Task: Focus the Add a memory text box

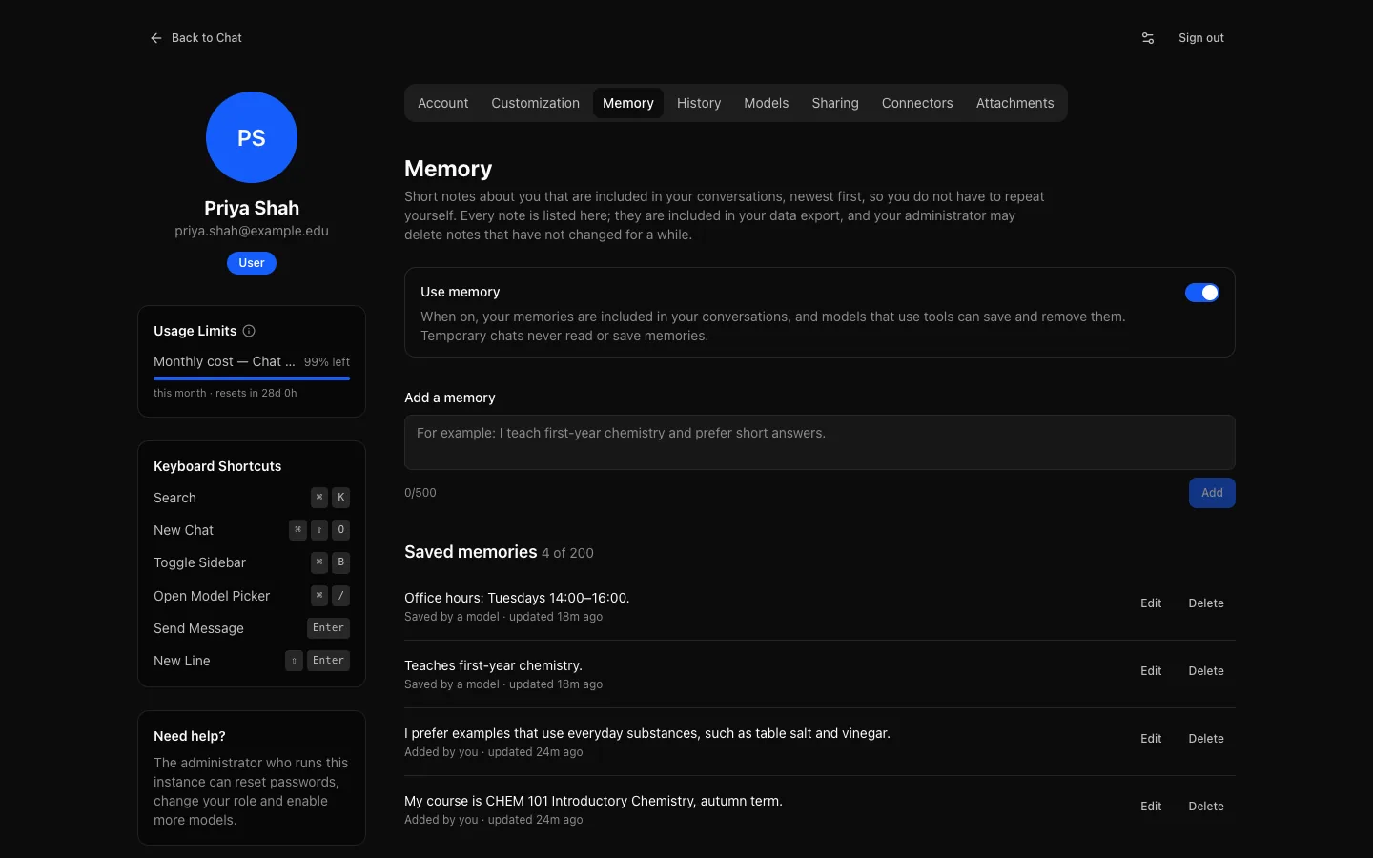Action: (820, 442)
